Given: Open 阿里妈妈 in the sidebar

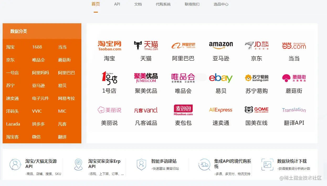Looking at the screenshot, I should point(40,73).
